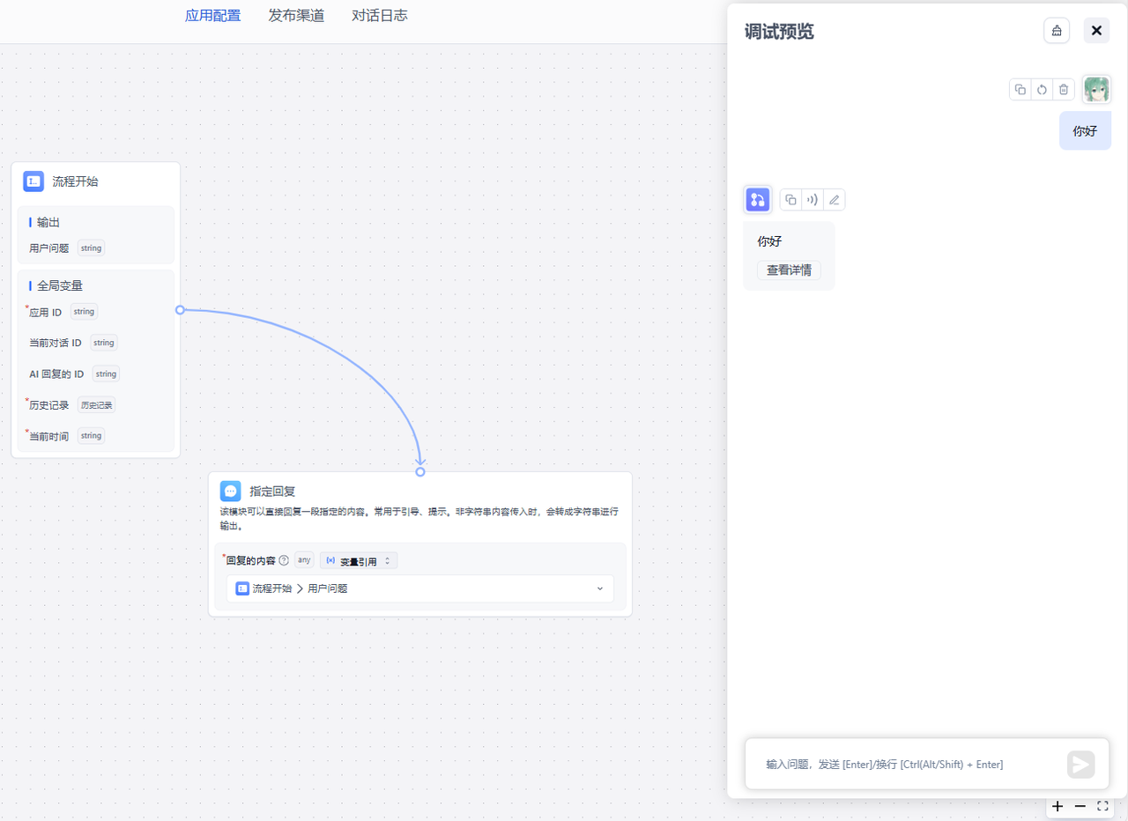This screenshot has height=821, width=1128.
Task: Copy the user message 你好
Action: pyautogui.click(x=1020, y=89)
